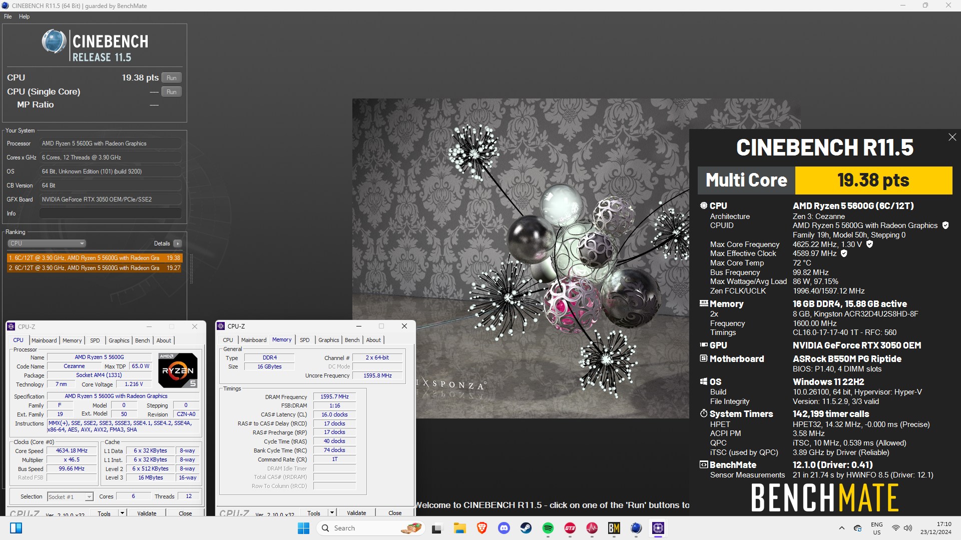This screenshot has width=961, height=540.
Task: Click the right CPU-Z title bar icon
Action: pos(221,326)
